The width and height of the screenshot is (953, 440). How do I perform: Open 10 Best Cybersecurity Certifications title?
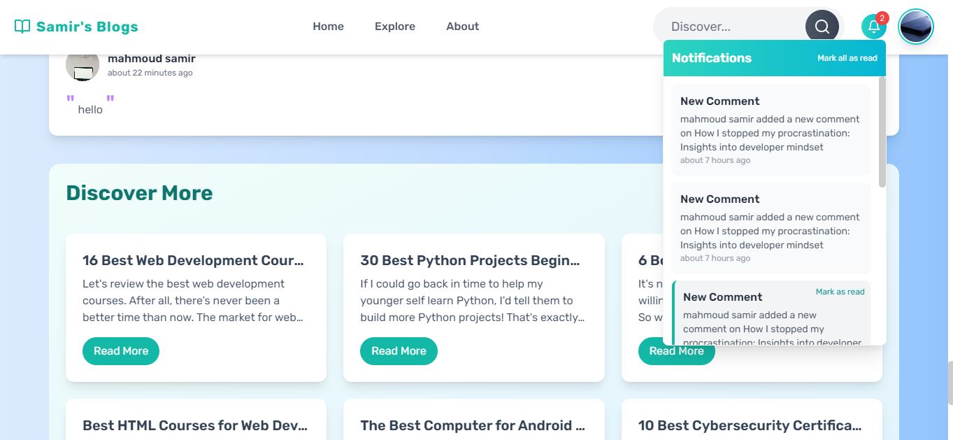[750, 425]
